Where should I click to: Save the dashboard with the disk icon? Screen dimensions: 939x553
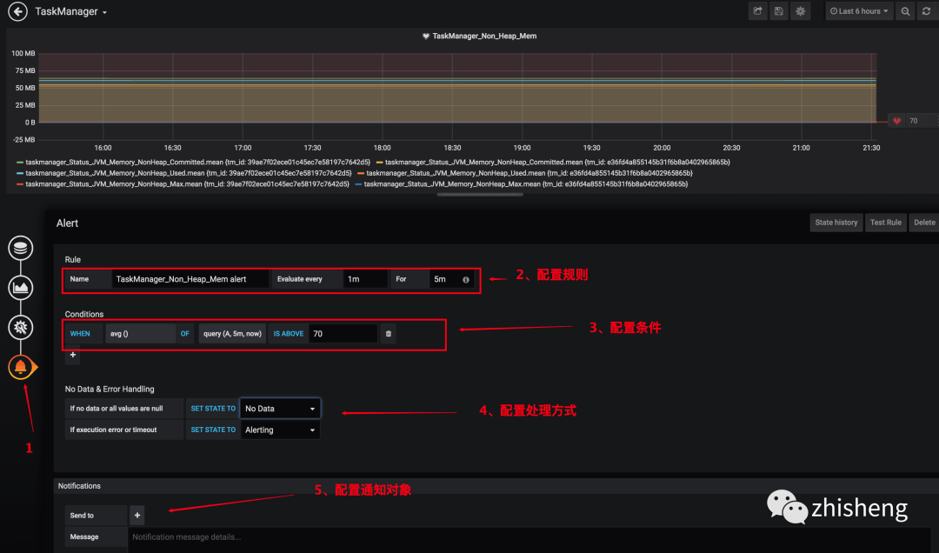tap(778, 10)
